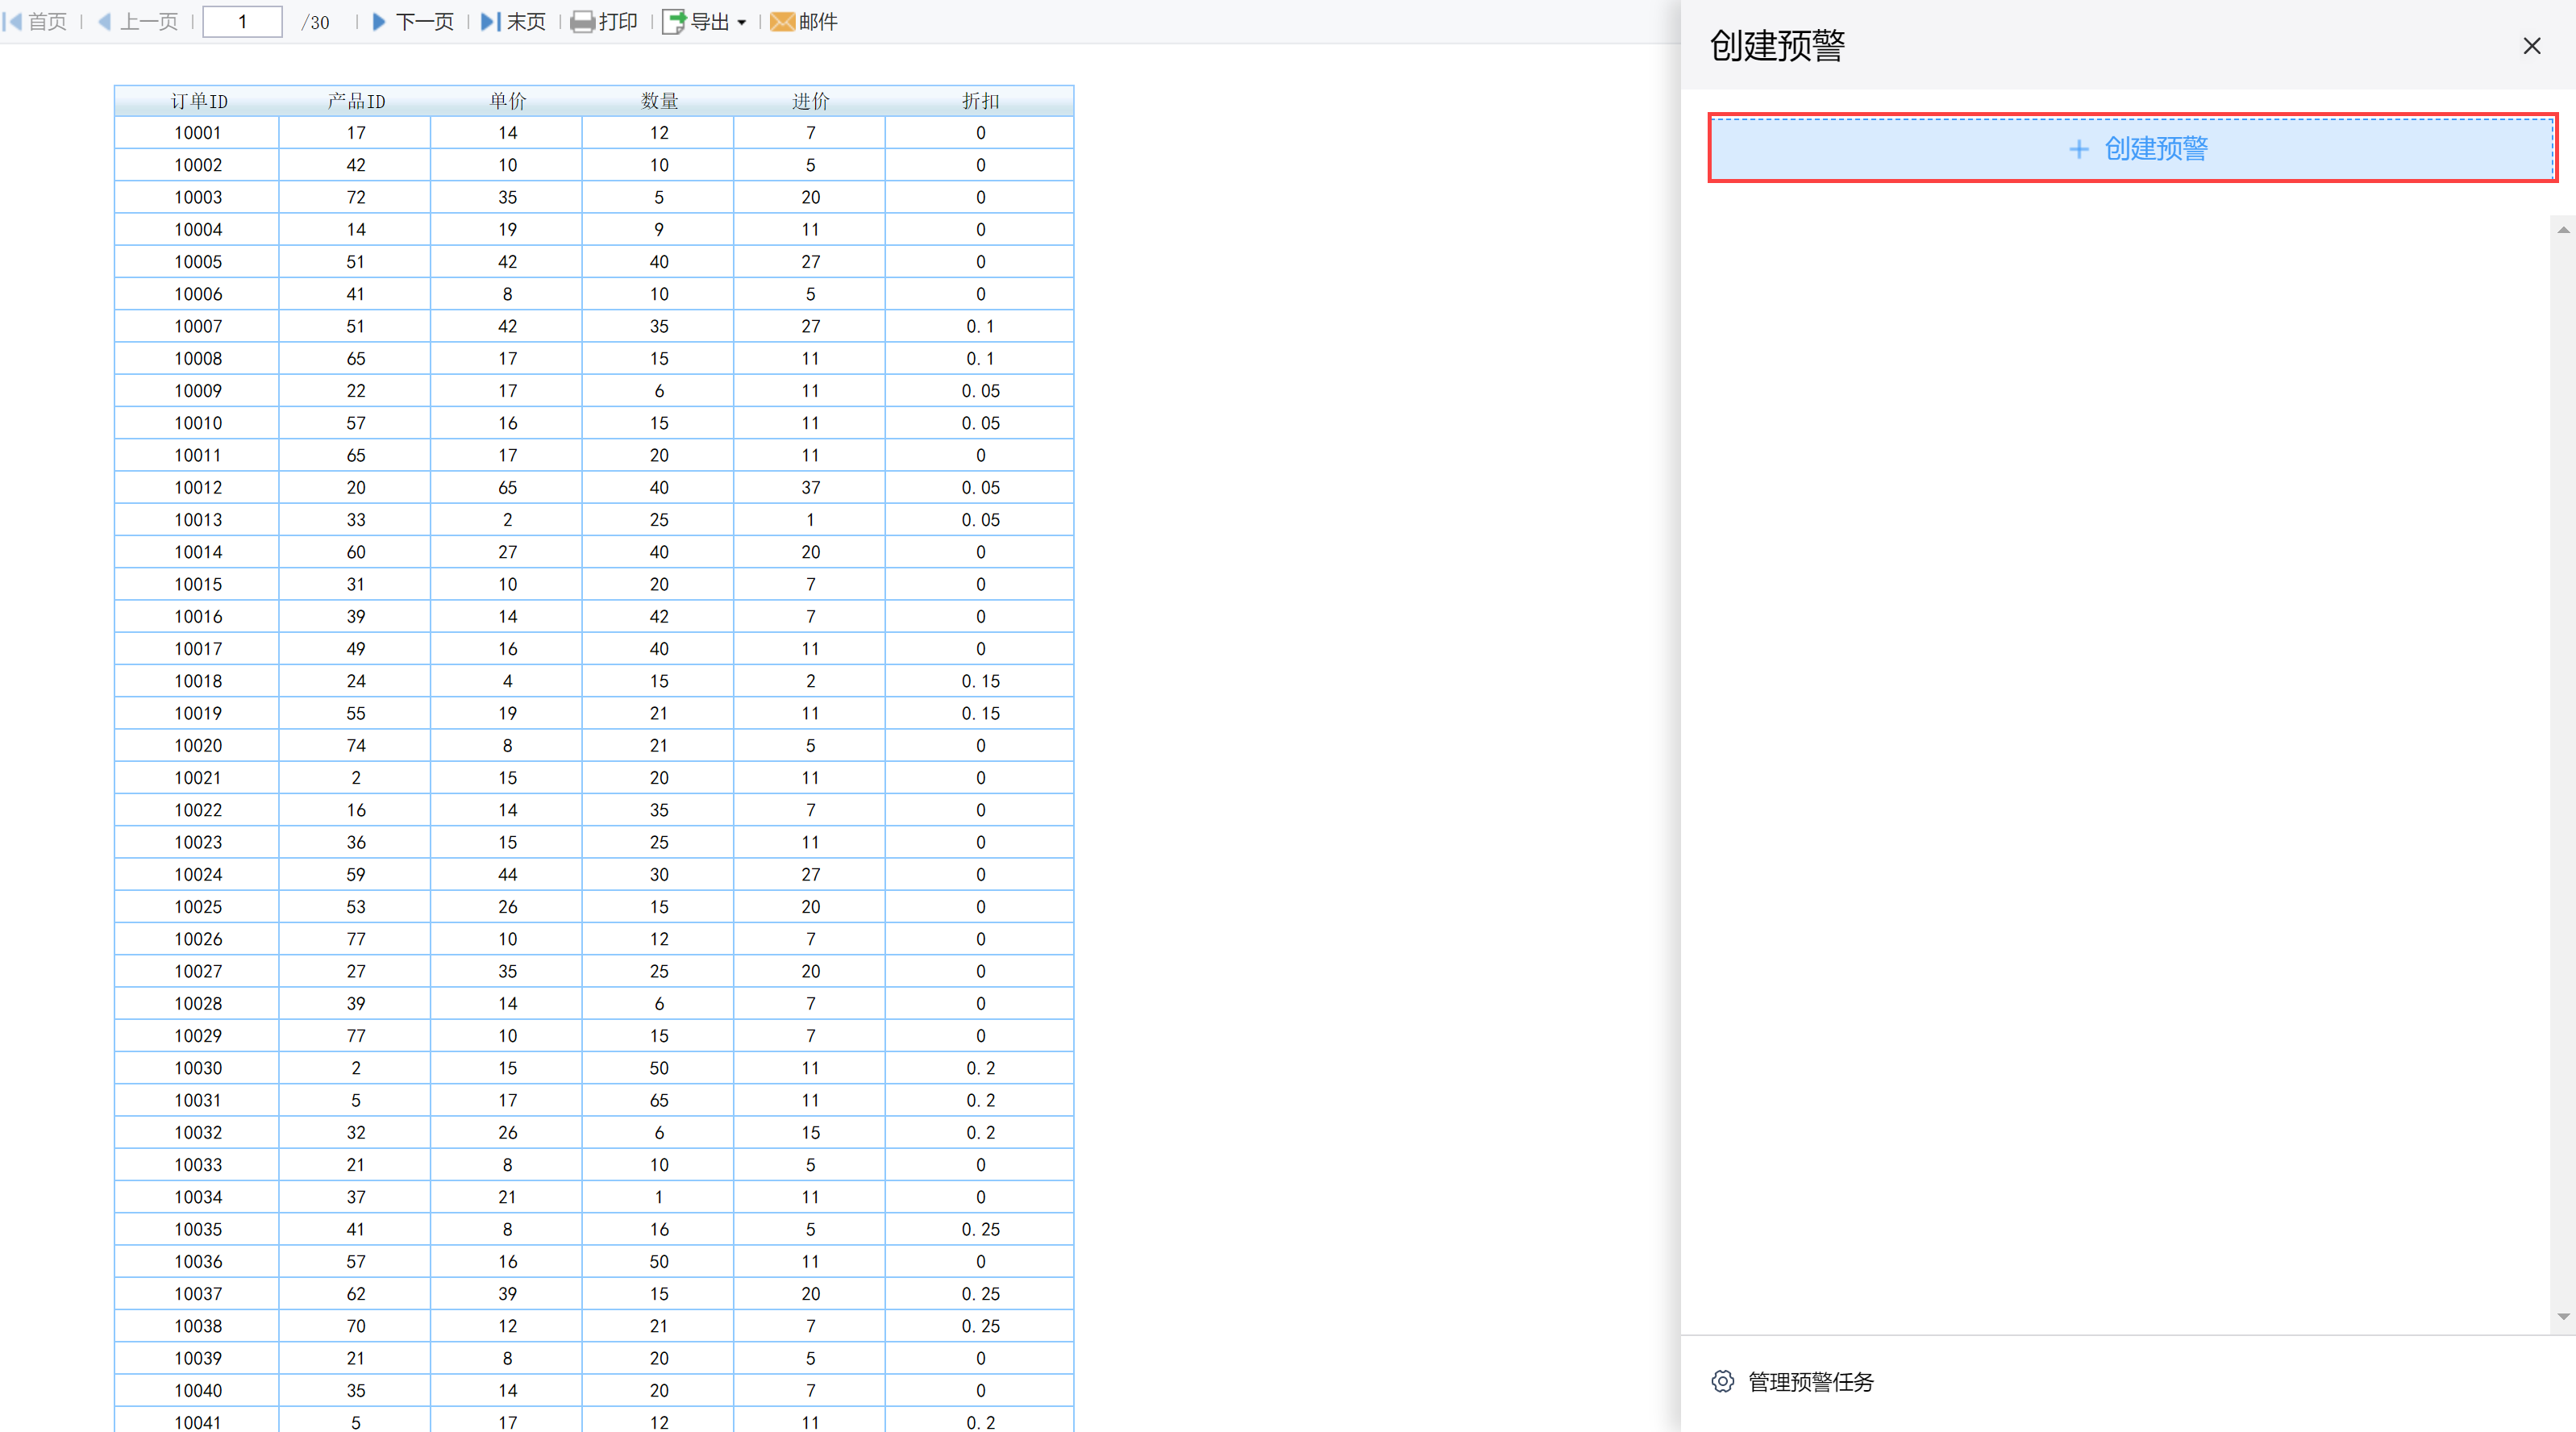Click the mail envelope icon
This screenshot has width=2576, height=1432.
(782, 22)
